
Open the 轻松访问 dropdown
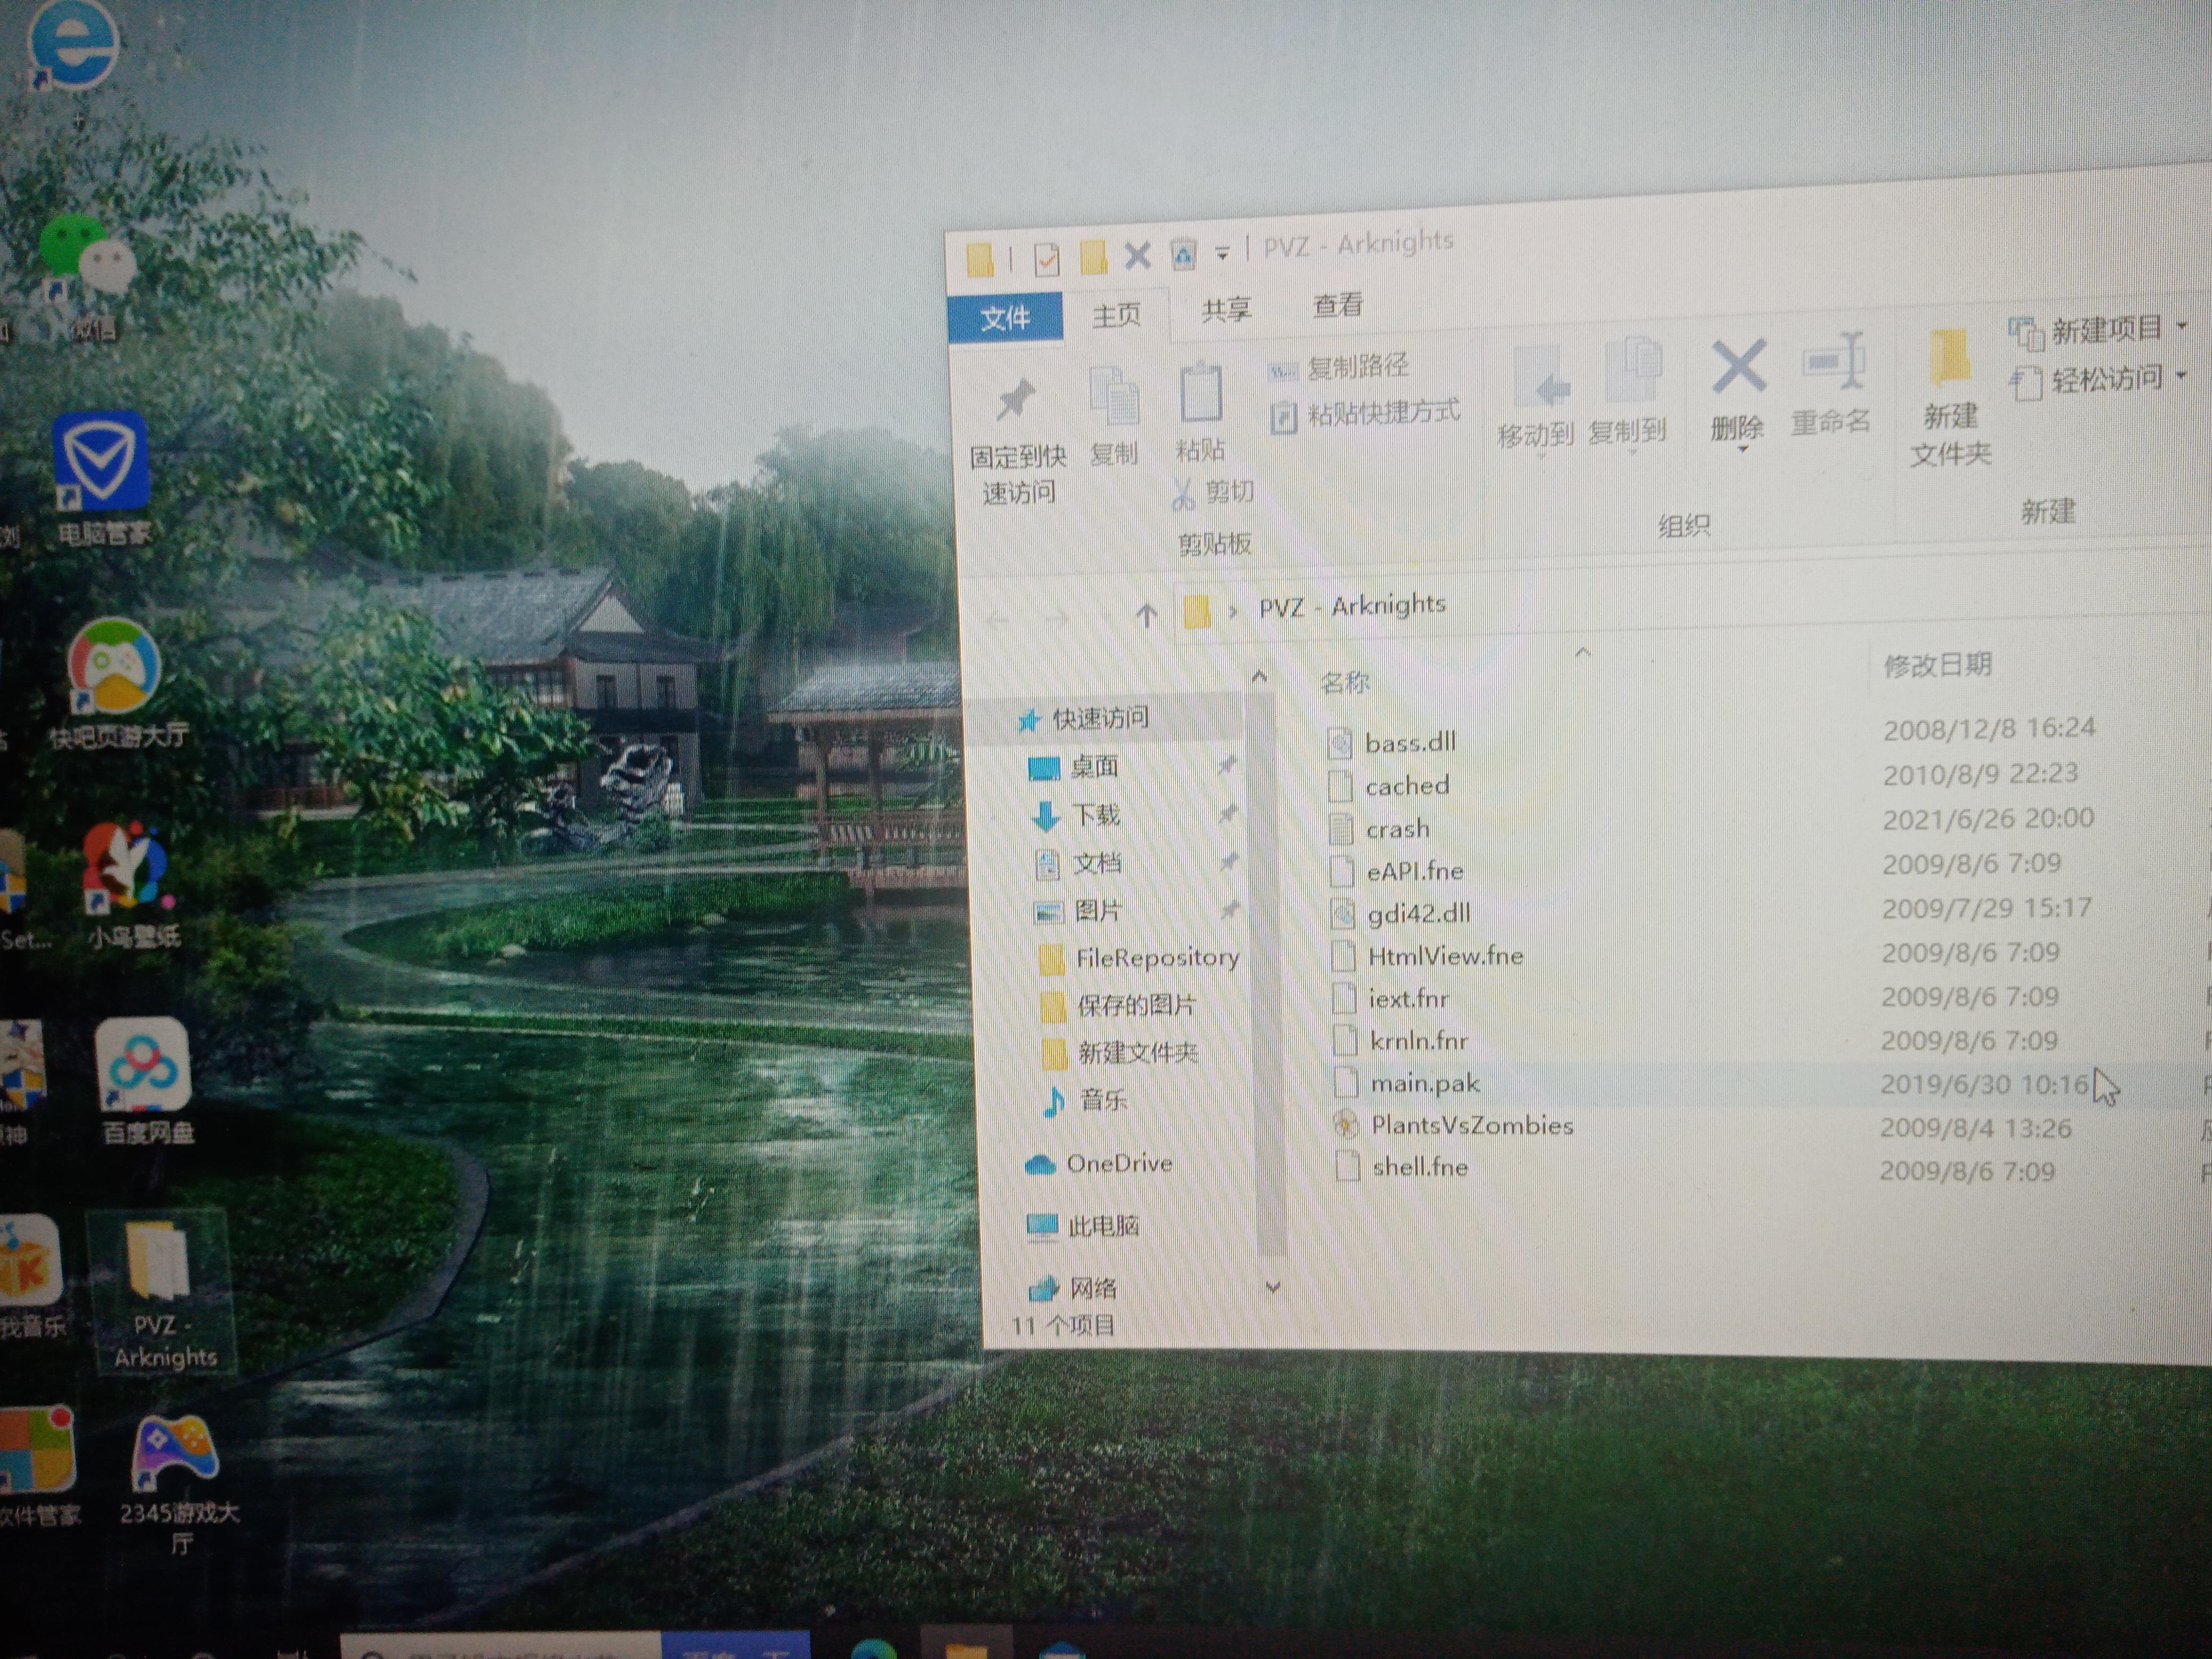coord(2098,380)
